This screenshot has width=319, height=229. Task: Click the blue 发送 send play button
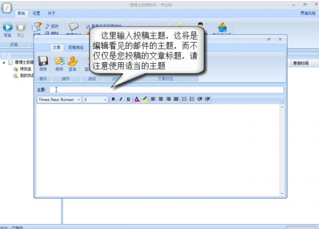click(x=8, y=27)
